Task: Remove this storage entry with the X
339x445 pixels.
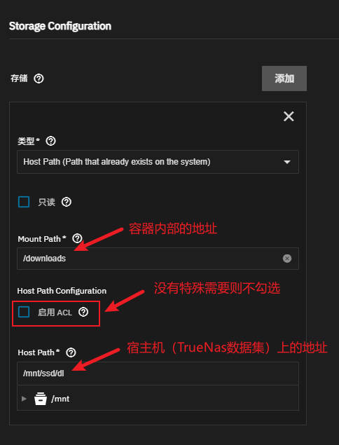Action: tap(289, 116)
